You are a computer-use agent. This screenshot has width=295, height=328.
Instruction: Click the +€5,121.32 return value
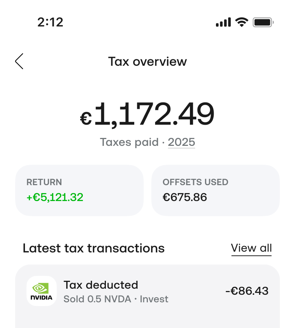(x=55, y=197)
